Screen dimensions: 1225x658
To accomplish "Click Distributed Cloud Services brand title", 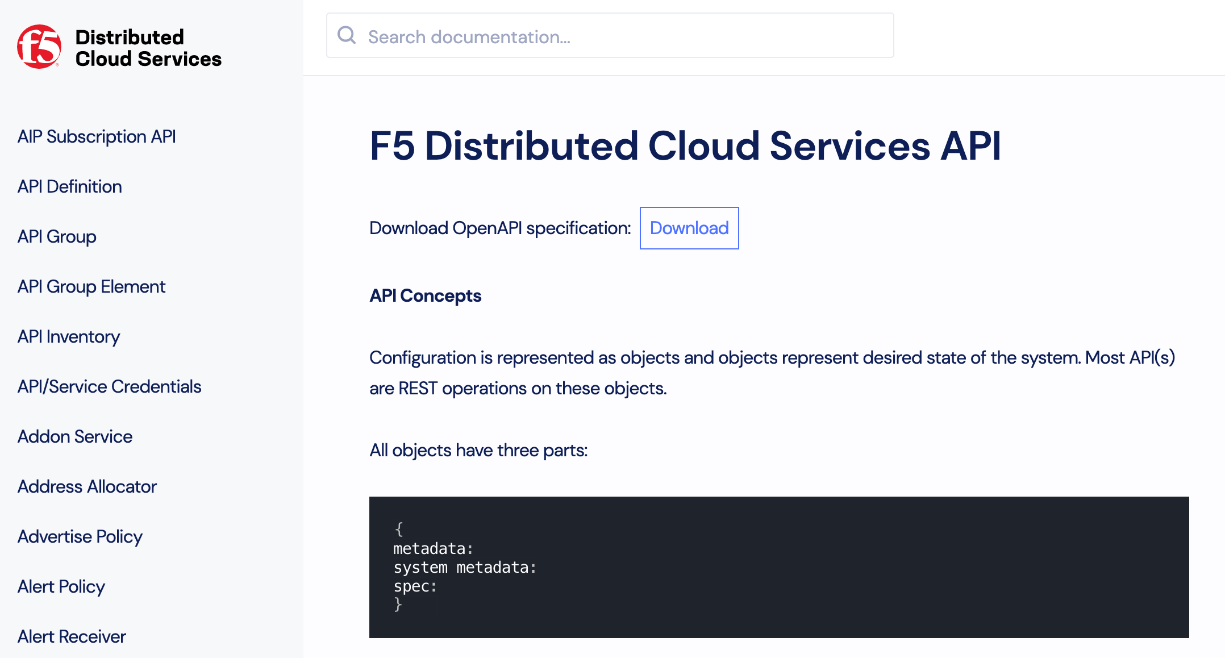I will click(x=148, y=48).
